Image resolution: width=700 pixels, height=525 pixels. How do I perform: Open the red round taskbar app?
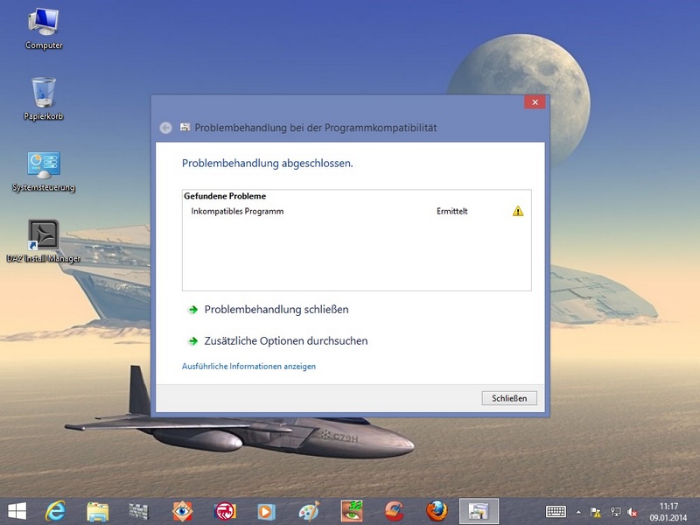pos(225,512)
